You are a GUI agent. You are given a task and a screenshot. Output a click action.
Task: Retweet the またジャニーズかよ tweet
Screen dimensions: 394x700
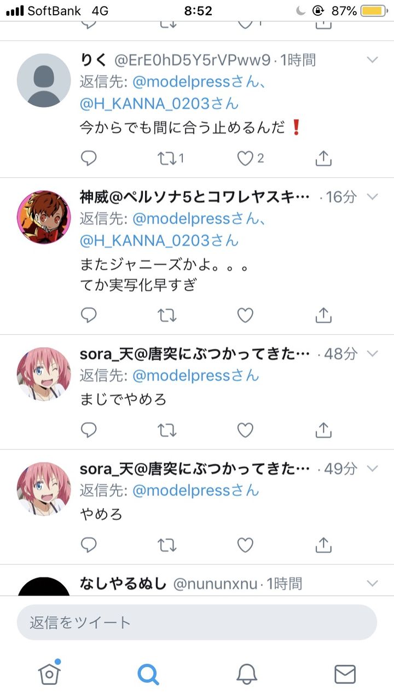tap(167, 315)
